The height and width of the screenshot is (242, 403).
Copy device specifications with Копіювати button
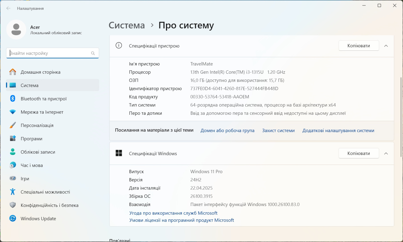click(359, 46)
